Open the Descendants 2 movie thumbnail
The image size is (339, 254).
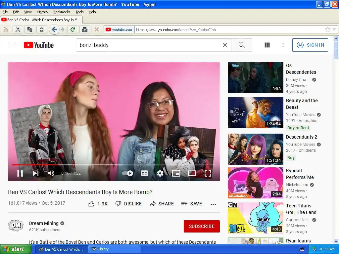[x=255, y=149]
